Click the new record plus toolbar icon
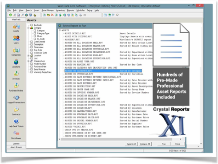Screen dimensions: 218x164 click(x=44, y=15)
